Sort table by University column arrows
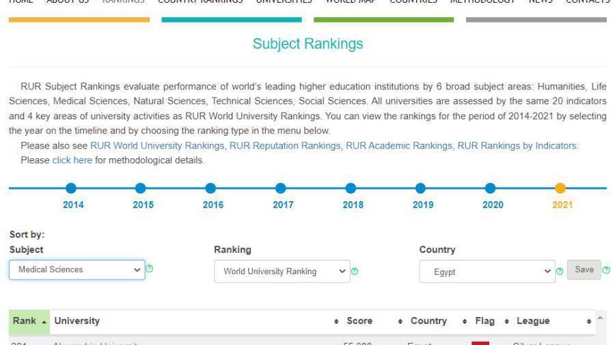This screenshot has height=345, width=615. point(336,321)
